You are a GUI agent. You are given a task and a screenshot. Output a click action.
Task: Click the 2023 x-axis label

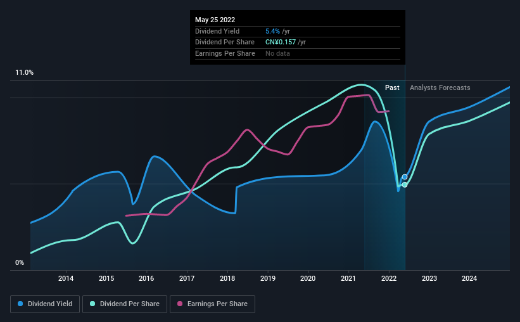pyautogui.click(x=429, y=278)
